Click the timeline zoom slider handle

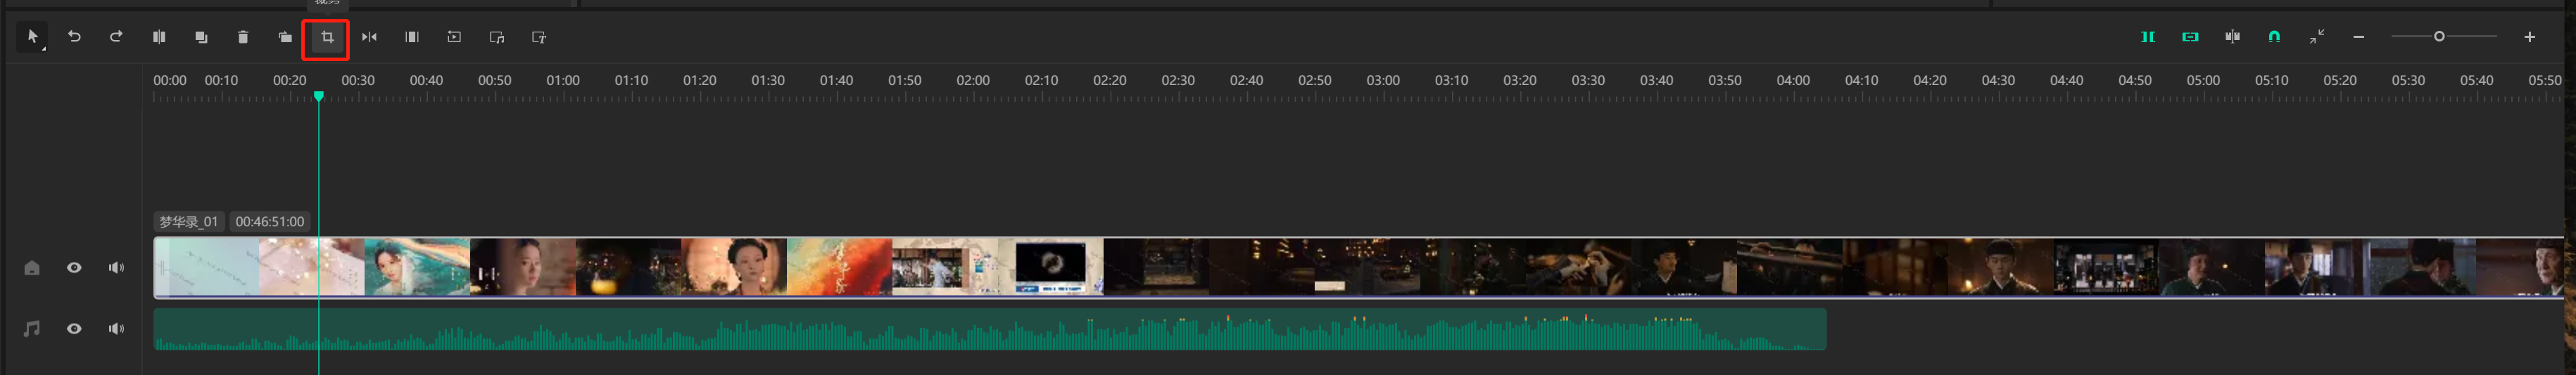pos(2439,37)
